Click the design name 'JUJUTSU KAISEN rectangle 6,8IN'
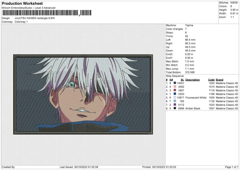Viewport: 240px width, 170px height. (34, 18)
